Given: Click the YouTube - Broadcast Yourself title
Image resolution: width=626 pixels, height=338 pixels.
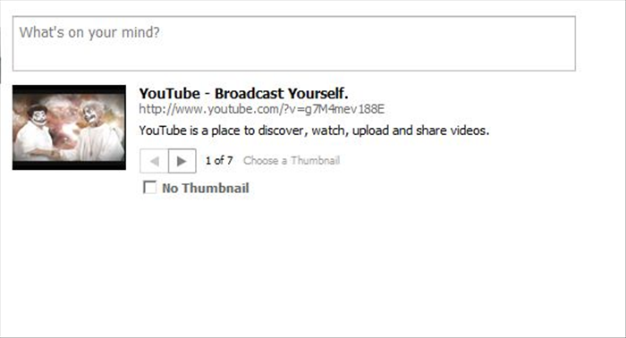Looking at the screenshot, I should pyautogui.click(x=243, y=93).
